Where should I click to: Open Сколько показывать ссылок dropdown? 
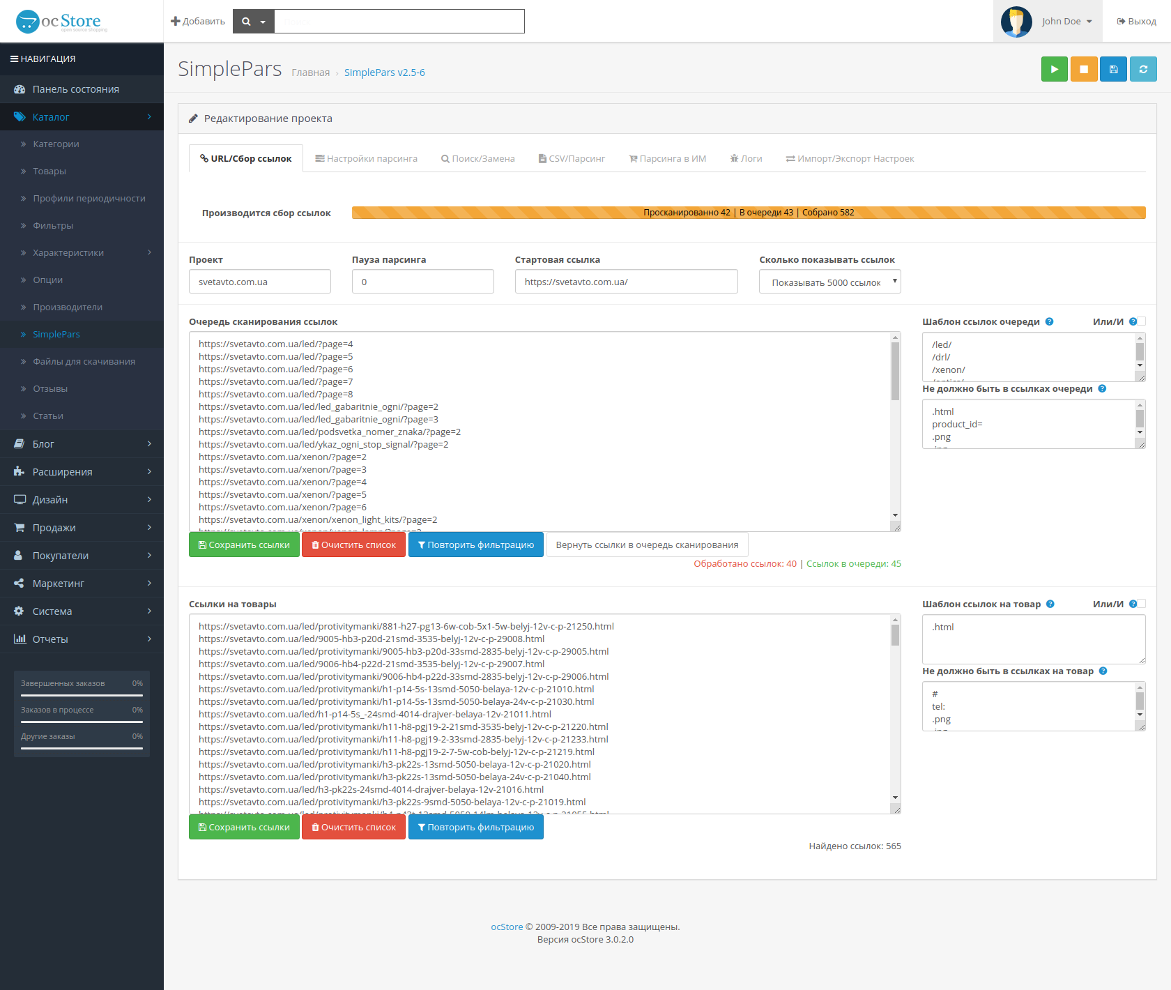(x=829, y=282)
